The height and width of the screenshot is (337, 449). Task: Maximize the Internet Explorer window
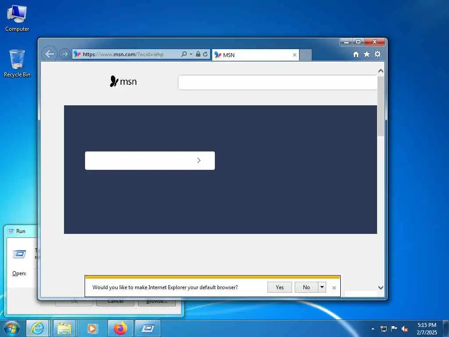[x=358, y=42]
